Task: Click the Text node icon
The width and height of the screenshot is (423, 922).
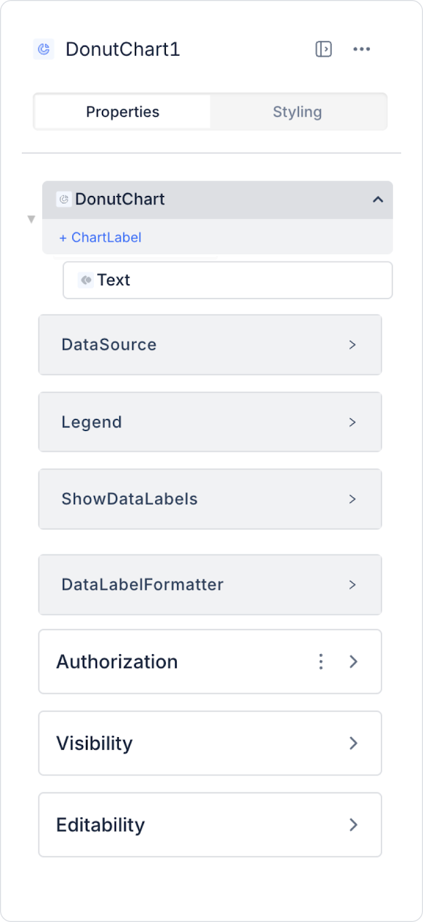Action: (x=86, y=280)
